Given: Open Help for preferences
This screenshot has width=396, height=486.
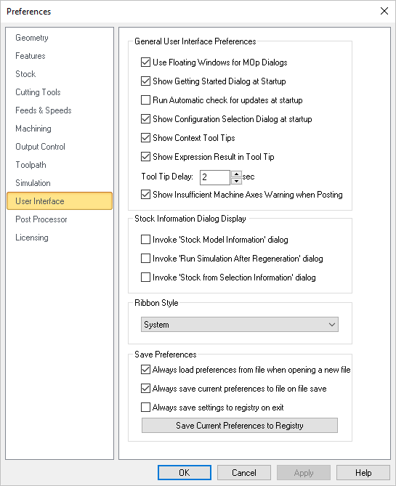Looking at the screenshot, I should [363, 473].
